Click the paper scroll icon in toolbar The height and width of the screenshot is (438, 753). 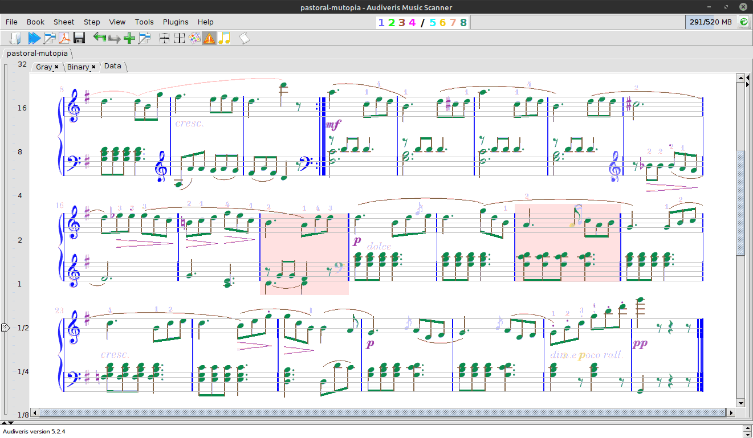tap(244, 38)
